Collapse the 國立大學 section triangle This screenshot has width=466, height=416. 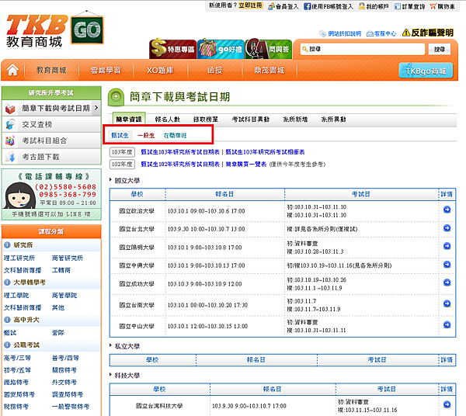tap(110, 179)
